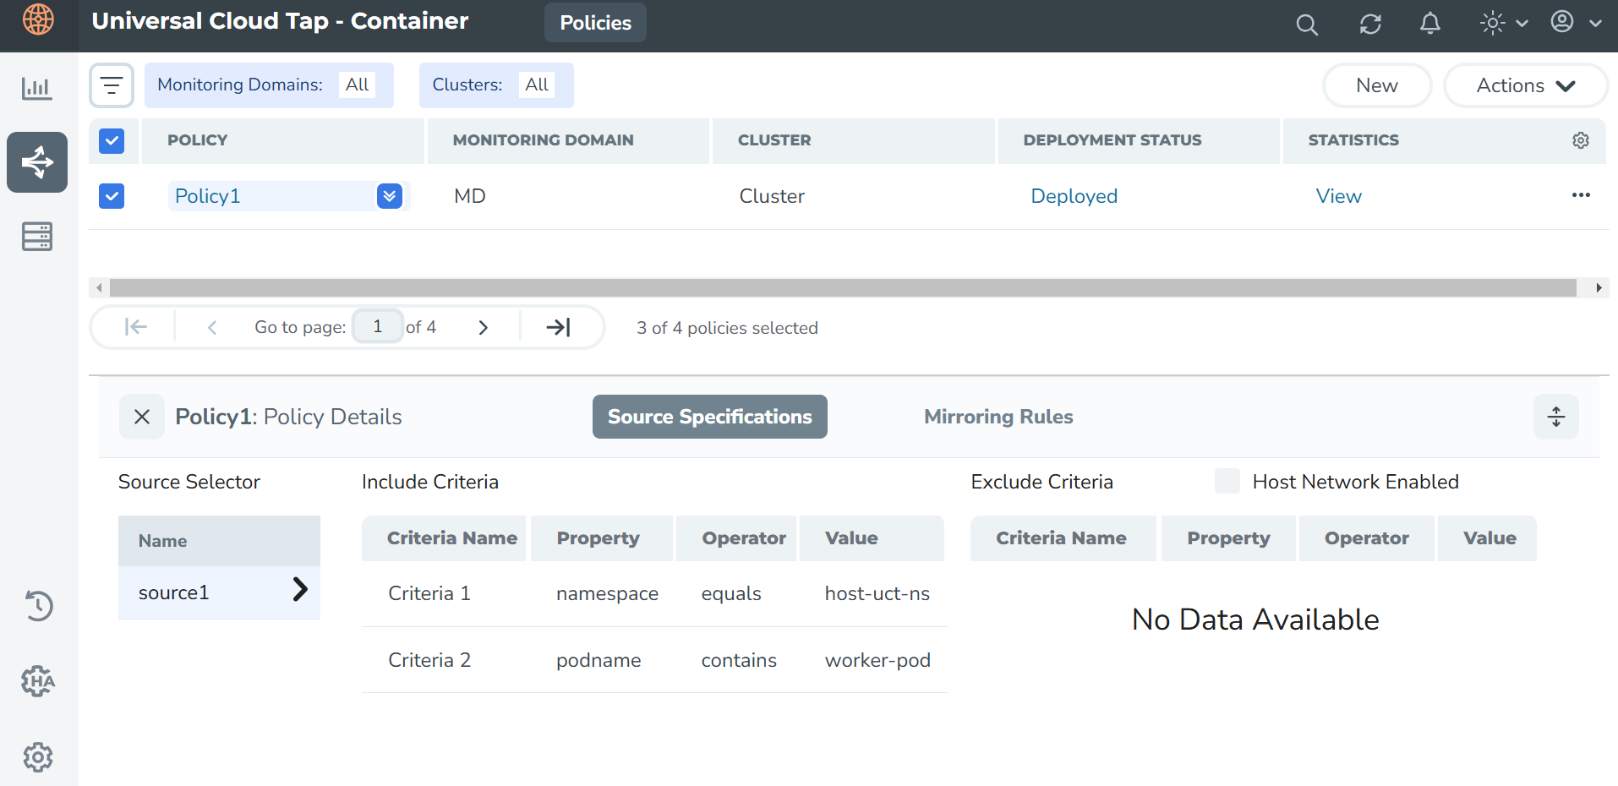
Task: Expand the Policy1 double-chevron dropdown
Action: [389, 196]
